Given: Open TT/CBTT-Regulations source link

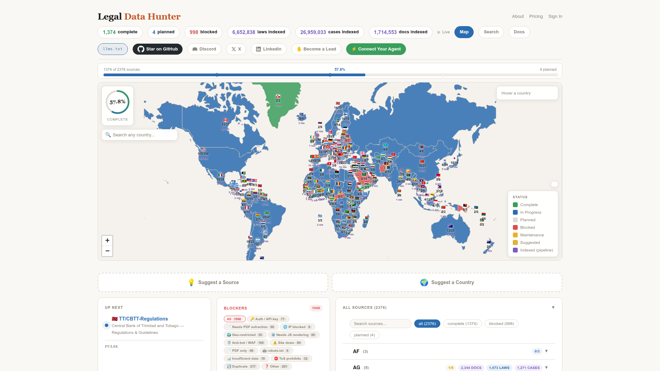Looking at the screenshot, I should tap(143, 319).
